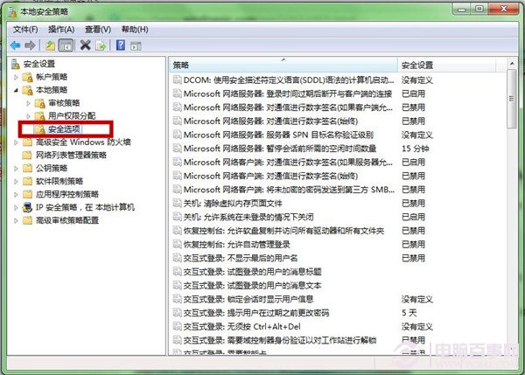Screen dimensions: 525x375
Task: Select Microsoft 网络客户端: 将未加密的密码发送到第三方 SMB policy
Action: tap(289, 190)
